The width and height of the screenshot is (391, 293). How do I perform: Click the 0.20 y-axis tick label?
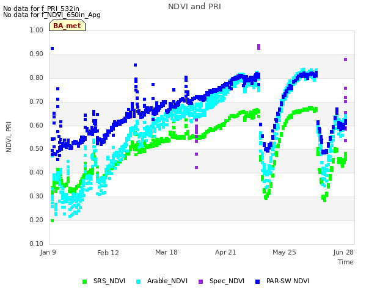pyautogui.click(x=37, y=220)
